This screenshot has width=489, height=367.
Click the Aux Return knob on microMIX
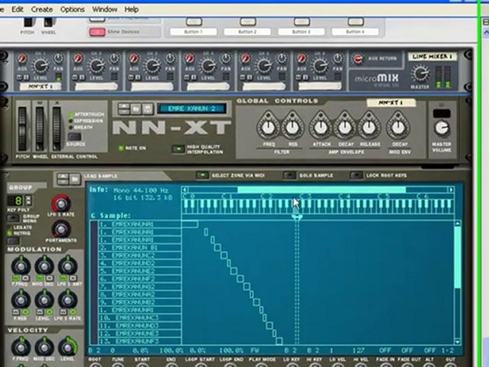coord(358,59)
